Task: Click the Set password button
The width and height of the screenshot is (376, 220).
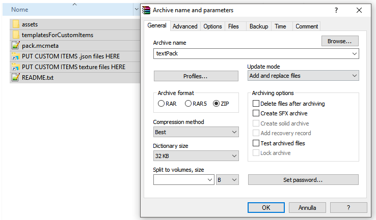Action: point(303,180)
